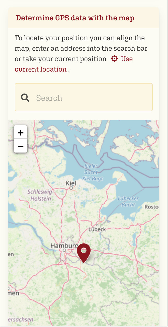This screenshot has height=327, width=168.
Task: Select the Lübeck label on the map
Action: [x=97, y=229]
